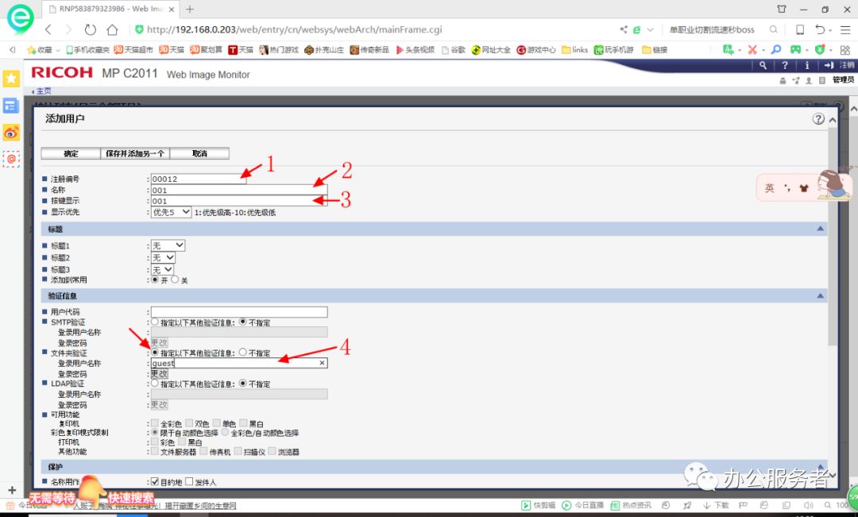Image resolution: width=858 pixels, height=517 pixels.
Task: Open the yellow star favorites sidebar icon
Action: pyautogui.click(x=11, y=79)
